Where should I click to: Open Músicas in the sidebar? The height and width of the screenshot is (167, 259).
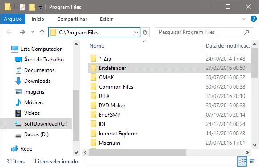29,102
